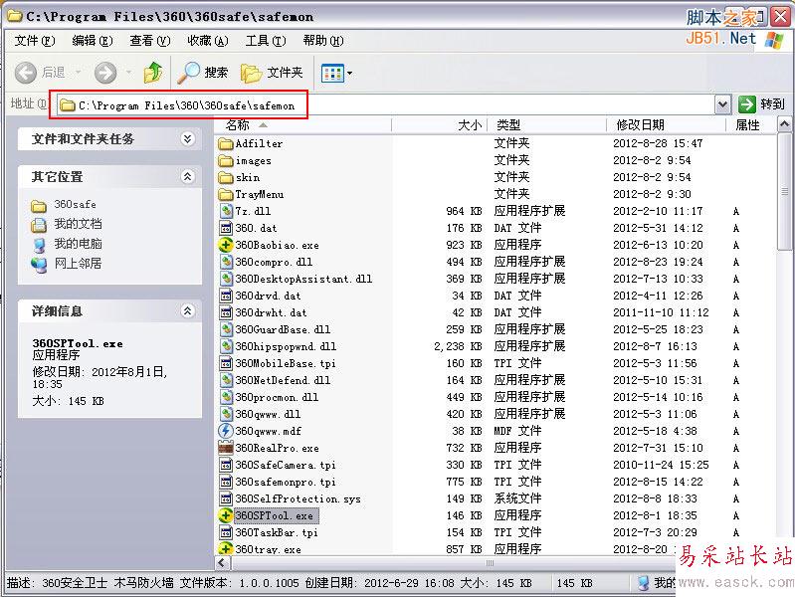Open the 帮助(H) menu
Viewport: 795px width, 597px height.
click(323, 41)
